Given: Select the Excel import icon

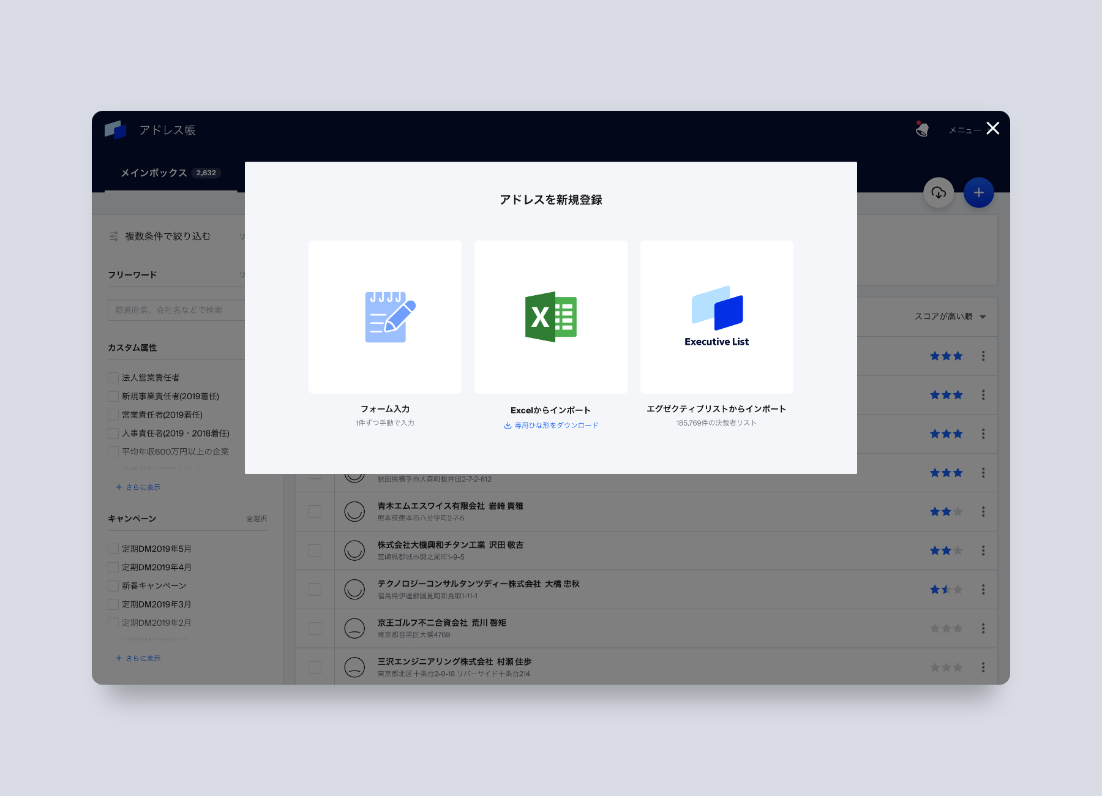Looking at the screenshot, I should (x=550, y=317).
